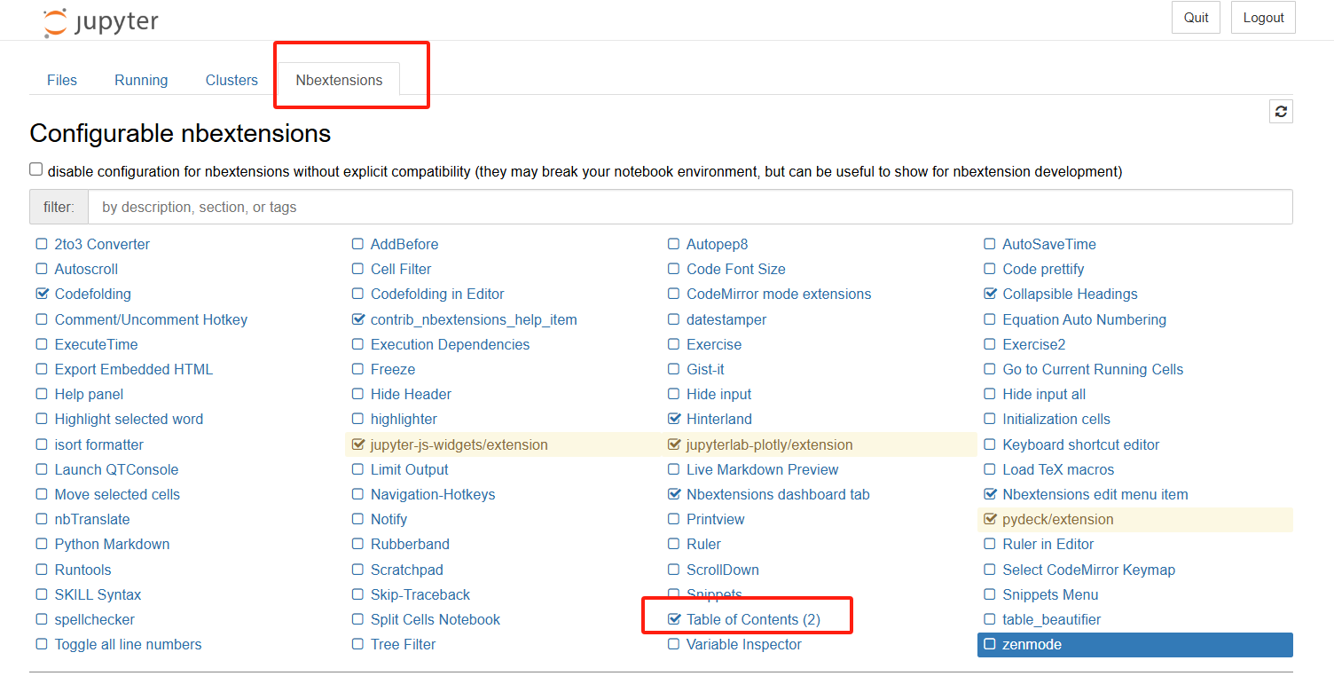Toggle disable configuration compatibility checkbox
Image resolution: width=1334 pixels, height=684 pixels.
tap(35, 169)
